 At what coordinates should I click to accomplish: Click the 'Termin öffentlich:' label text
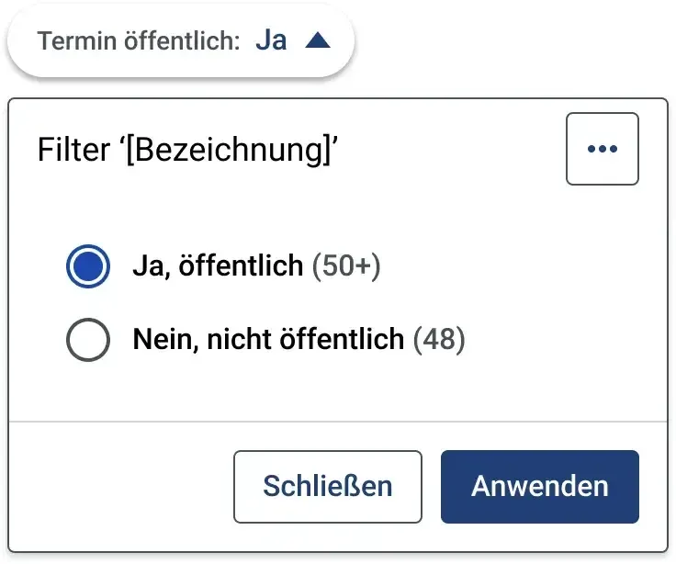click(139, 41)
